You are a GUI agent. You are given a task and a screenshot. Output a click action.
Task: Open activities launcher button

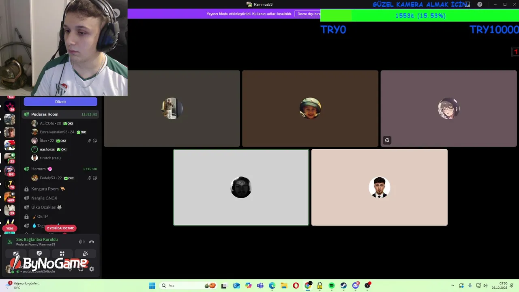pyautogui.click(x=62, y=254)
